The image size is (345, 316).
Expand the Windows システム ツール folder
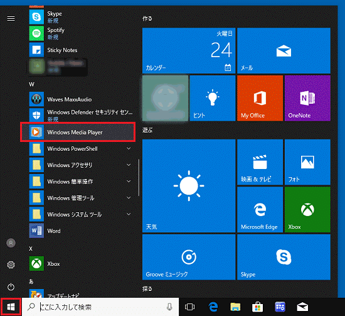coord(80,214)
